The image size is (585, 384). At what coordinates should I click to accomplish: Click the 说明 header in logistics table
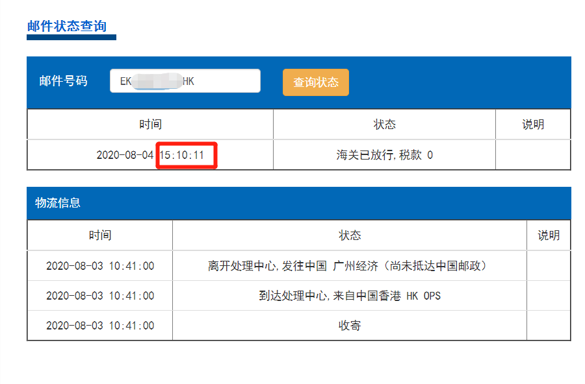click(x=549, y=235)
